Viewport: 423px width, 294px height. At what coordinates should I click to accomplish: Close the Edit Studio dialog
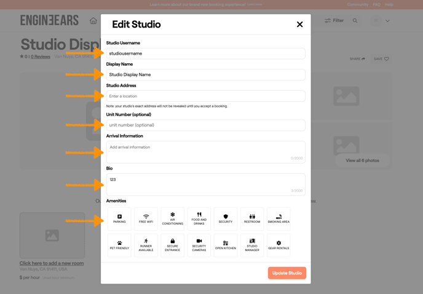click(x=299, y=25)
